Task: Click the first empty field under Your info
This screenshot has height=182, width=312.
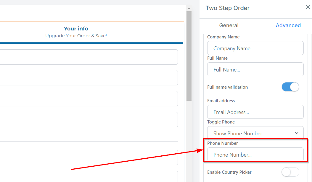Action: (x=89, y=57)
